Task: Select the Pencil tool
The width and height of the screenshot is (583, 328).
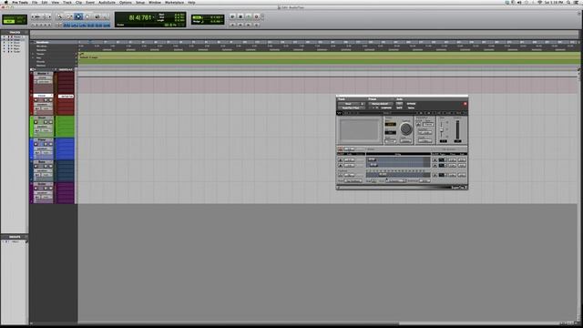Action: 106,16
